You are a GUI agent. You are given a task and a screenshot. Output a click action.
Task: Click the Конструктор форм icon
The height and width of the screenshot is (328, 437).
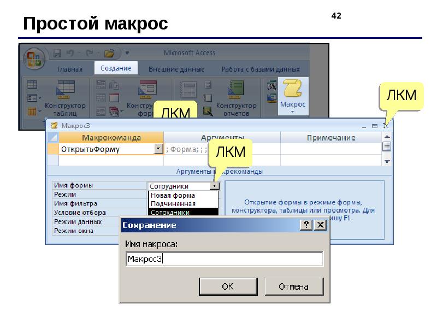pyautogui.click(x=147, y=90)
